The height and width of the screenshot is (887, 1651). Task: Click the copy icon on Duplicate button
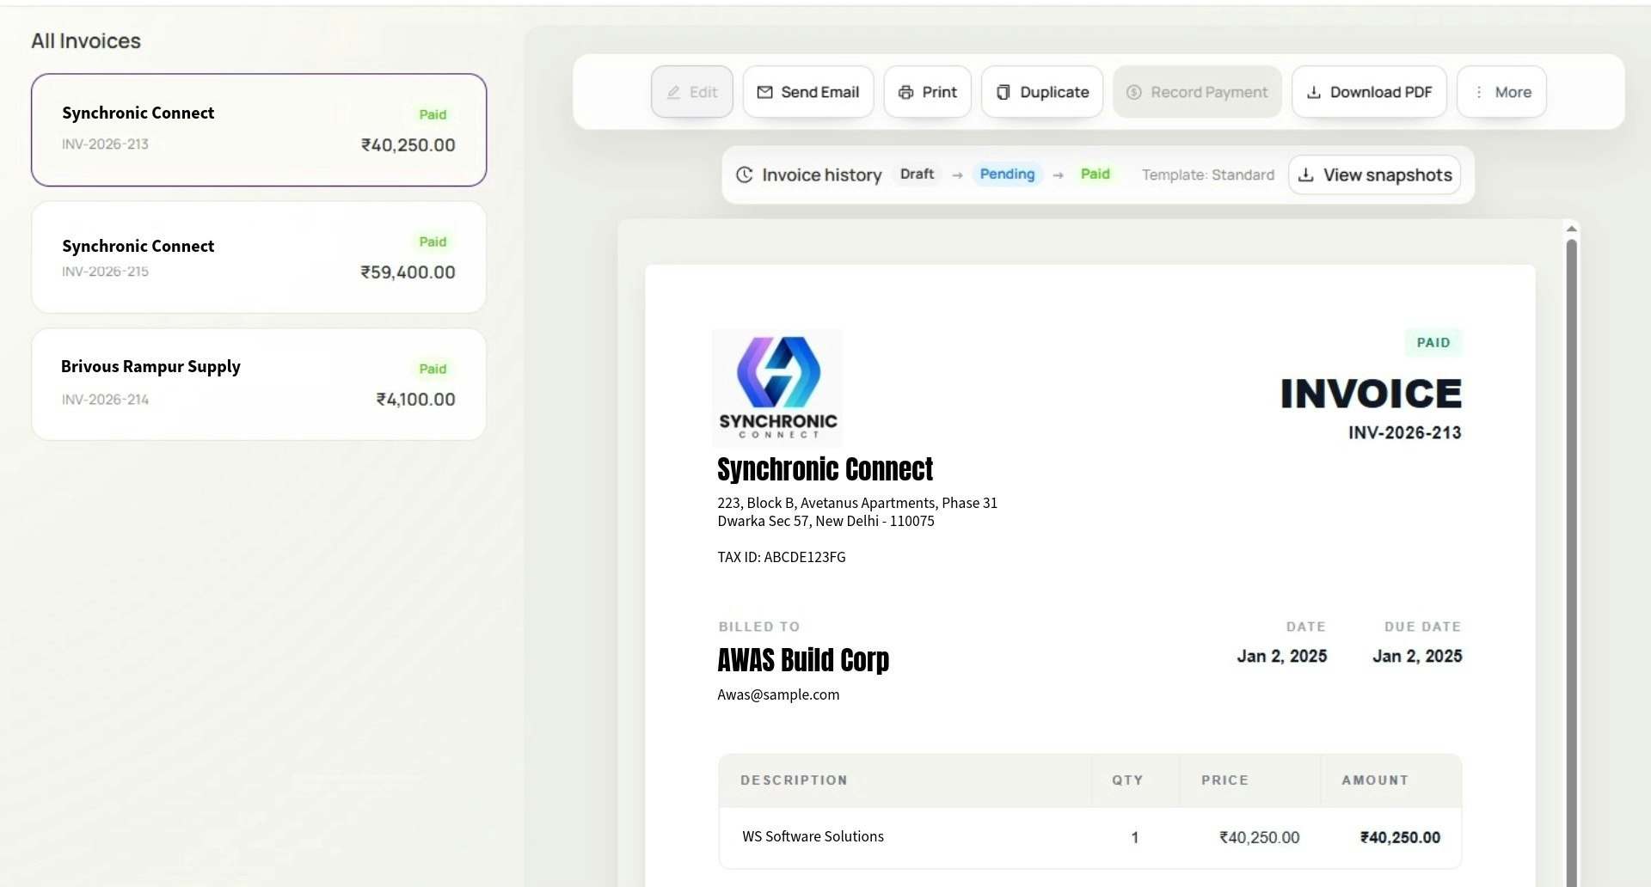(x=1003, y=92)
